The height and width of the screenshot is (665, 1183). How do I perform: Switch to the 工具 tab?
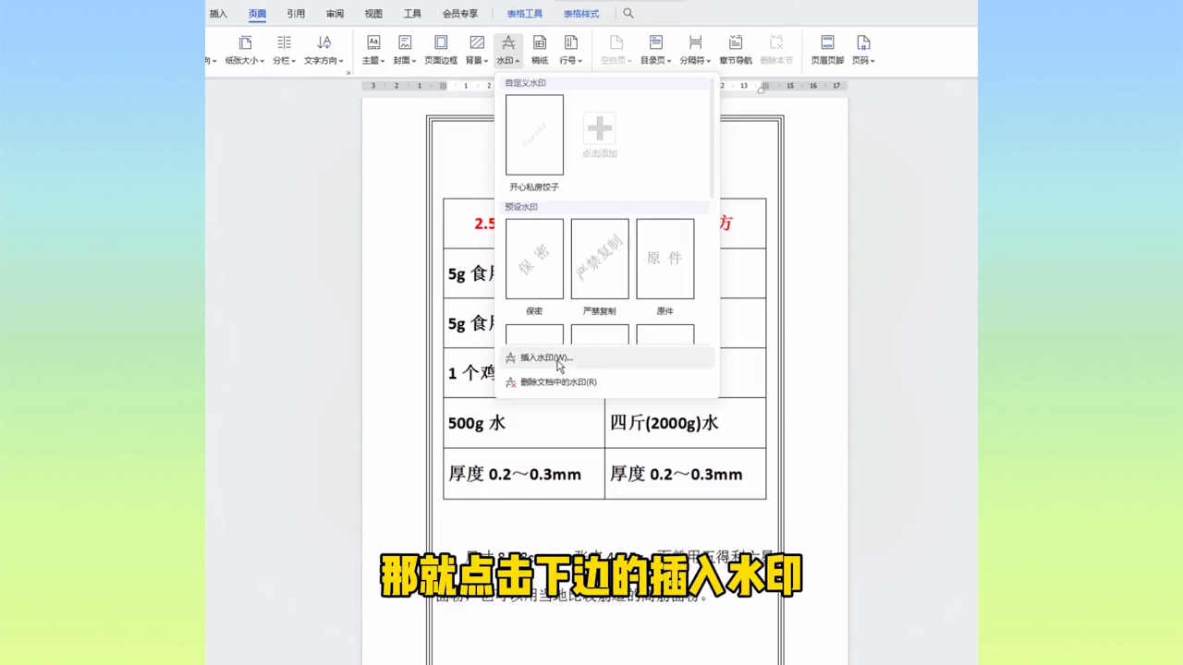click(412, 14)
